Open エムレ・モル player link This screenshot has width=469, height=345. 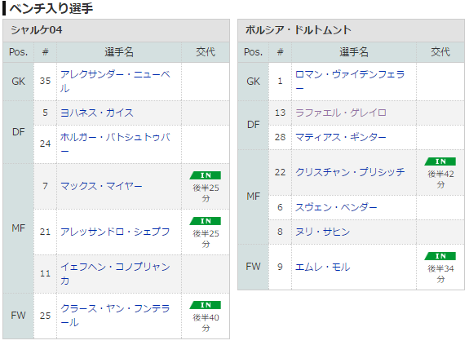322,267
